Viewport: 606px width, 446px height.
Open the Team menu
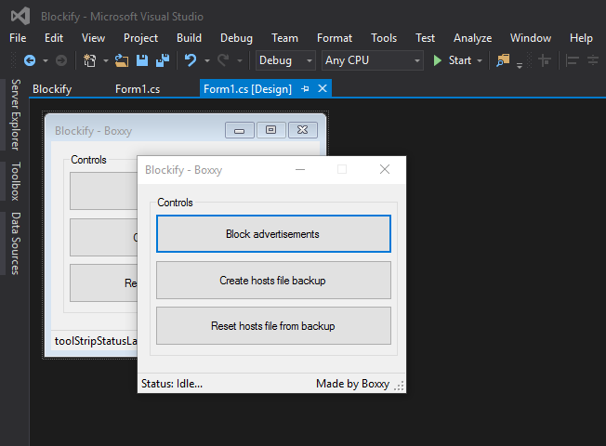coord(284,38)
